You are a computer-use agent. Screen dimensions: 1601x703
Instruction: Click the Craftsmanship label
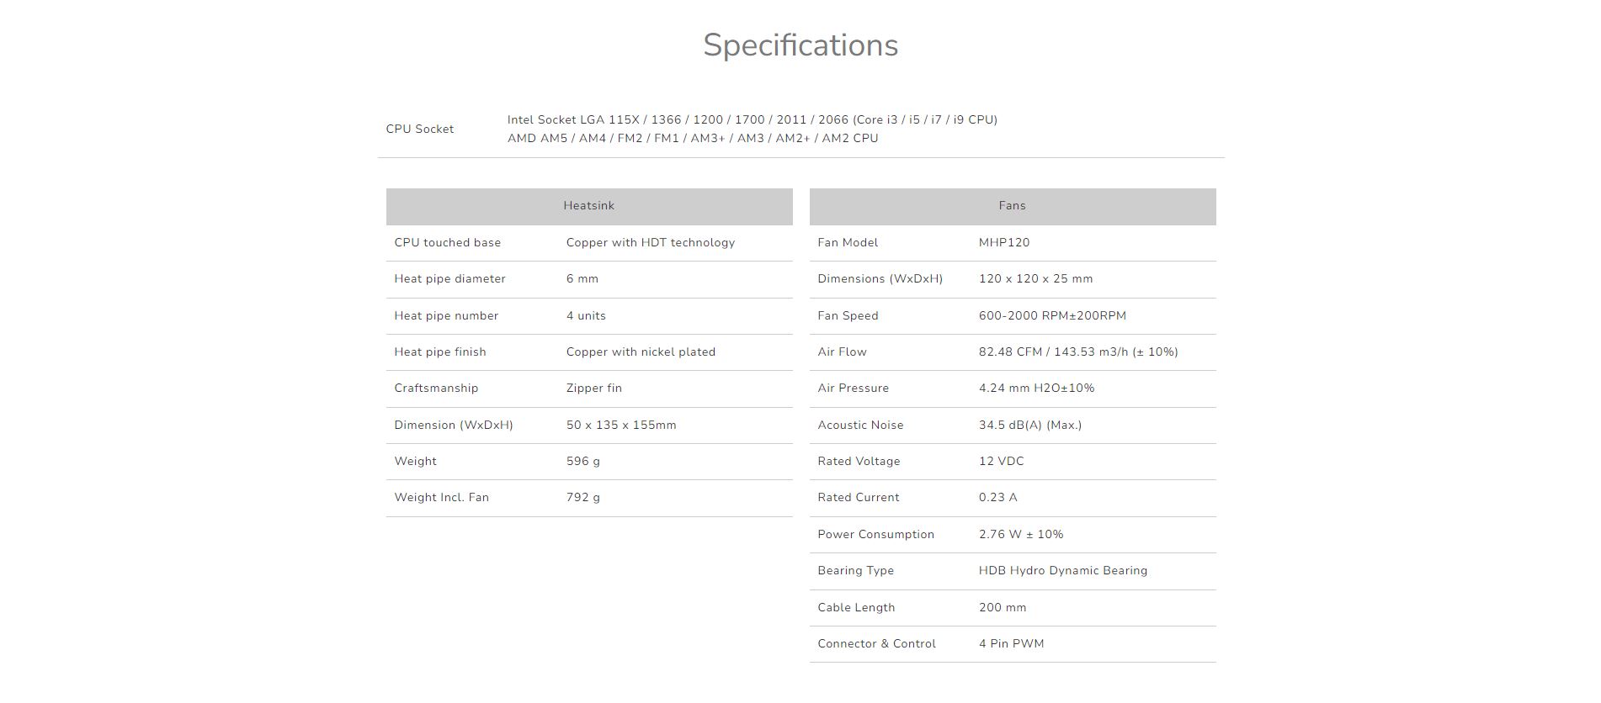(436, 388)
